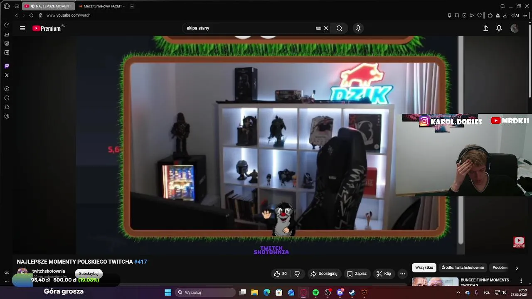Start voice search with microphone
The height and width of the screenshot is (299, 532).
[x=358, y=28]
